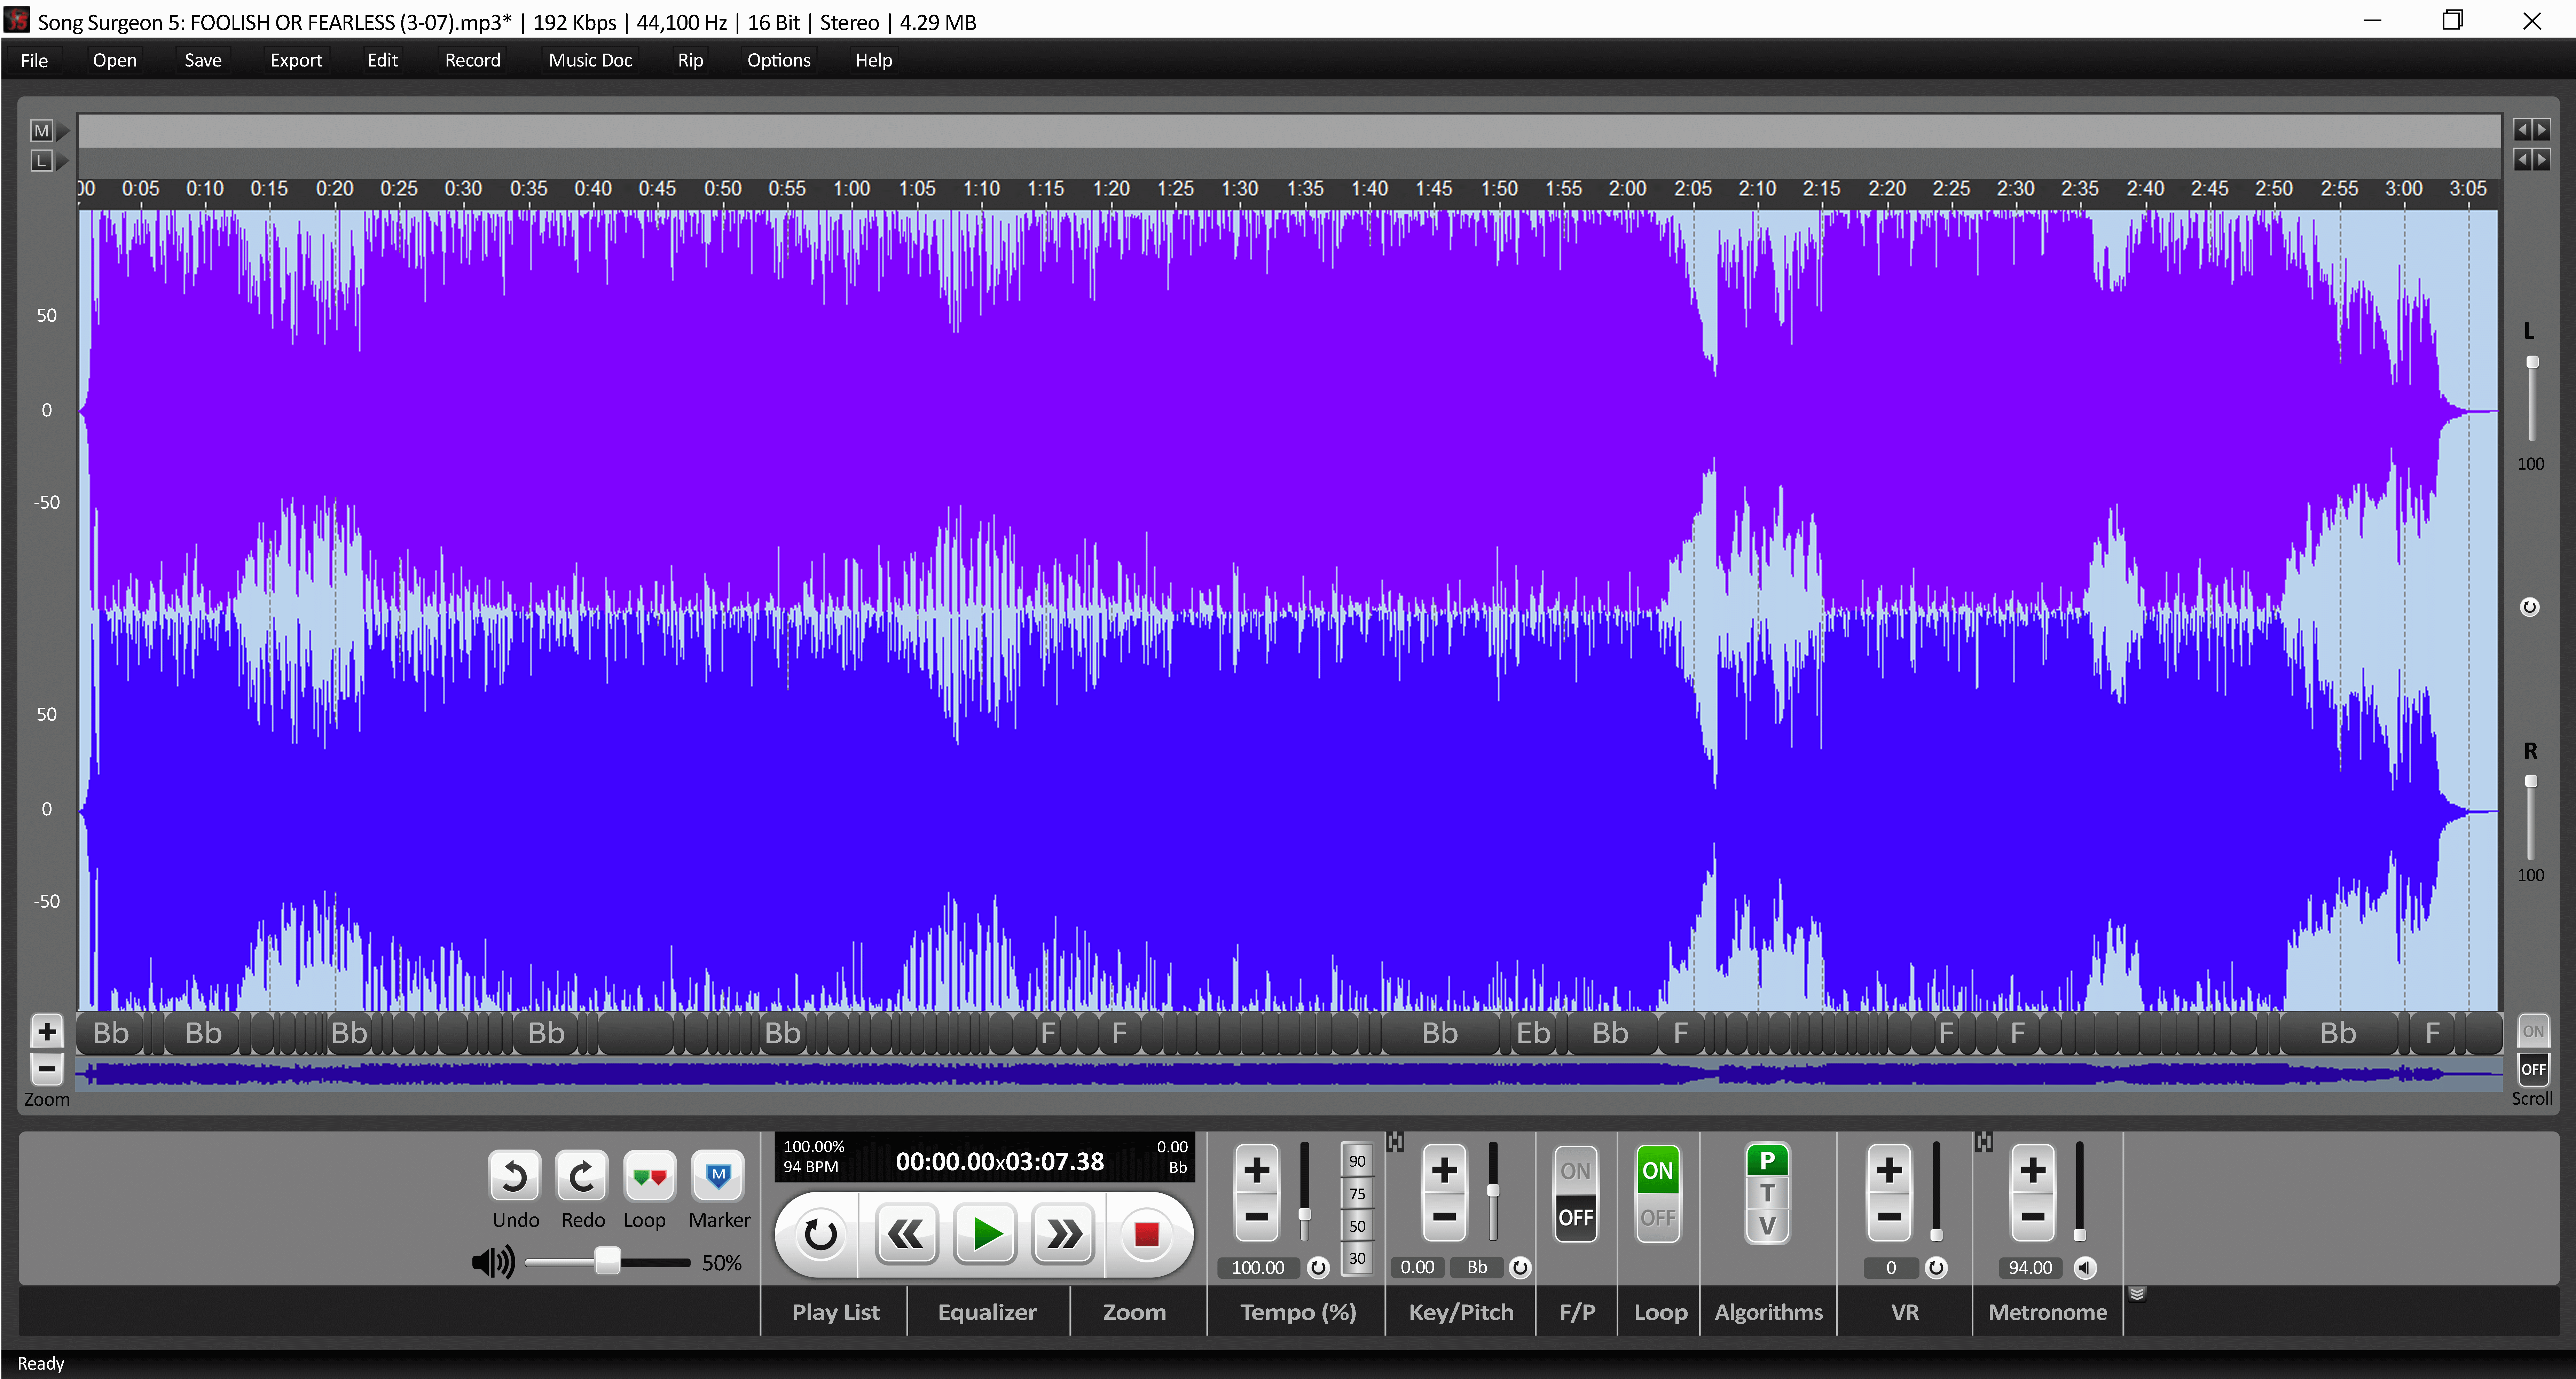2576x1379 pixels.
Task: Set tempo preset to 75
Action: coord(1357,1194)
